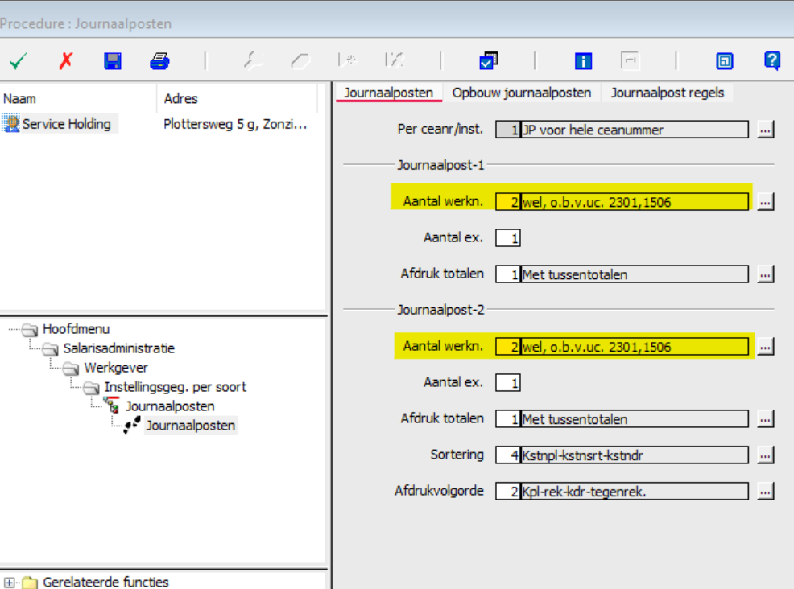Click the Journaalpost-2 Aantal ex. field
Screen dimensions: 794x589
(x=508, y=382)
